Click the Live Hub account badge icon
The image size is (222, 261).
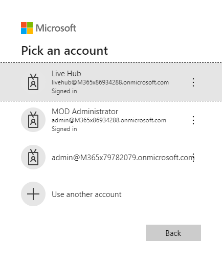click(33, 82)
